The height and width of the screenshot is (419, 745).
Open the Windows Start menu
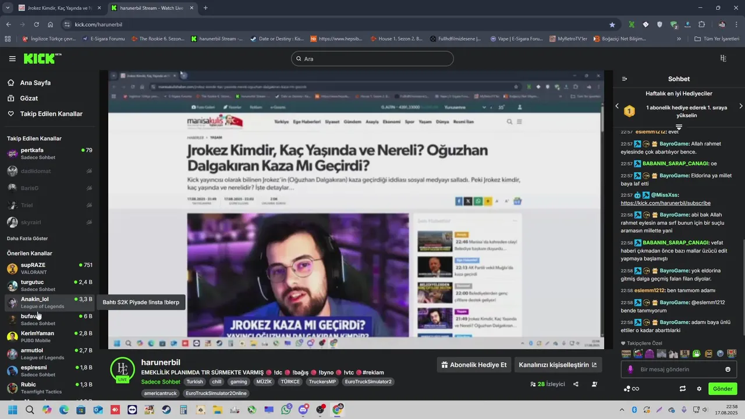pos(13,410)
